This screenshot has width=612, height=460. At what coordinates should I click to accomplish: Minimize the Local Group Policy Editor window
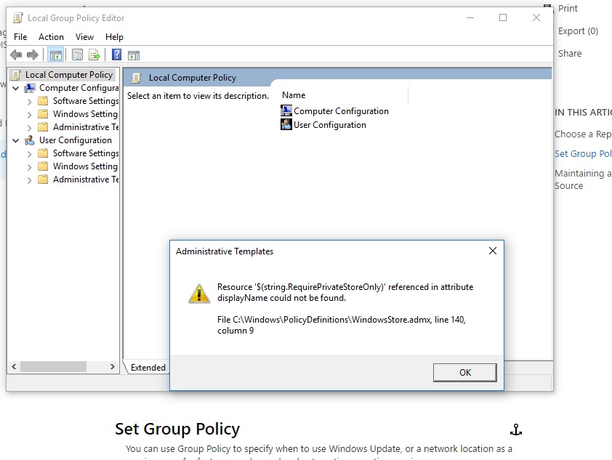click(x=470, y=18)
